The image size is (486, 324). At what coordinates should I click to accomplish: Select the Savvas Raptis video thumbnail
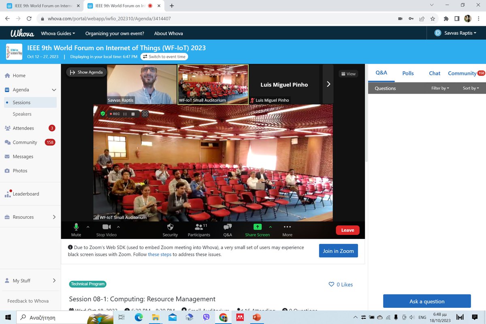coord(142,84)
